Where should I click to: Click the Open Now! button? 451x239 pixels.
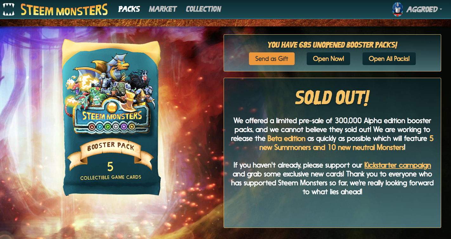328,59
